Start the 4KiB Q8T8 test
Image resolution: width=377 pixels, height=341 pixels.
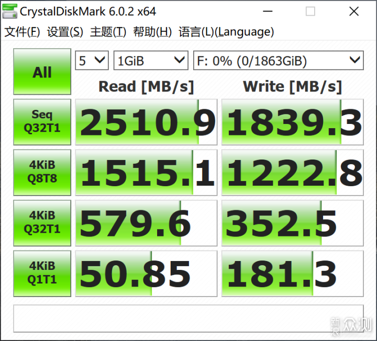42,173
